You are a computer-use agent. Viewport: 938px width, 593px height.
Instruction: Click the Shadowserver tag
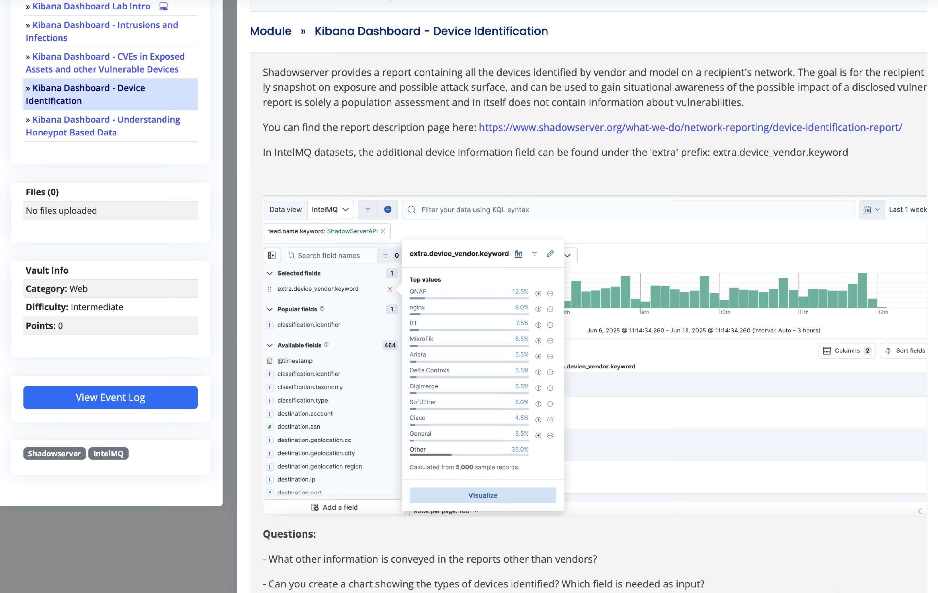tap(55, 454)
